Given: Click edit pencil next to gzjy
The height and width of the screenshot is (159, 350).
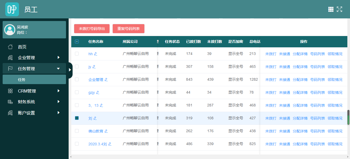Looking at the screenshot, I should click(98, 93).
